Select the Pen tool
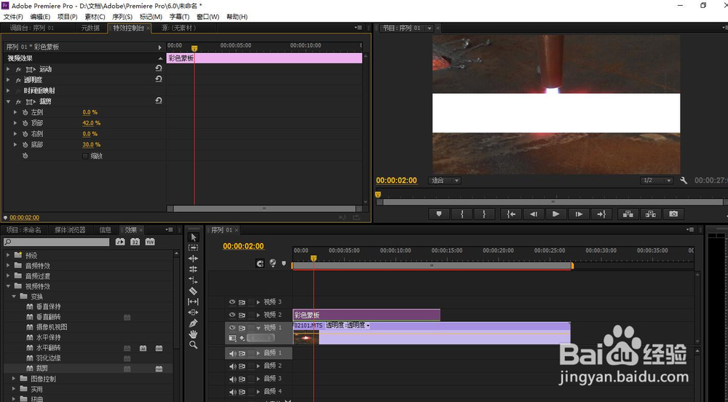The width and height of the screenshot is (728, 402). 194,323
